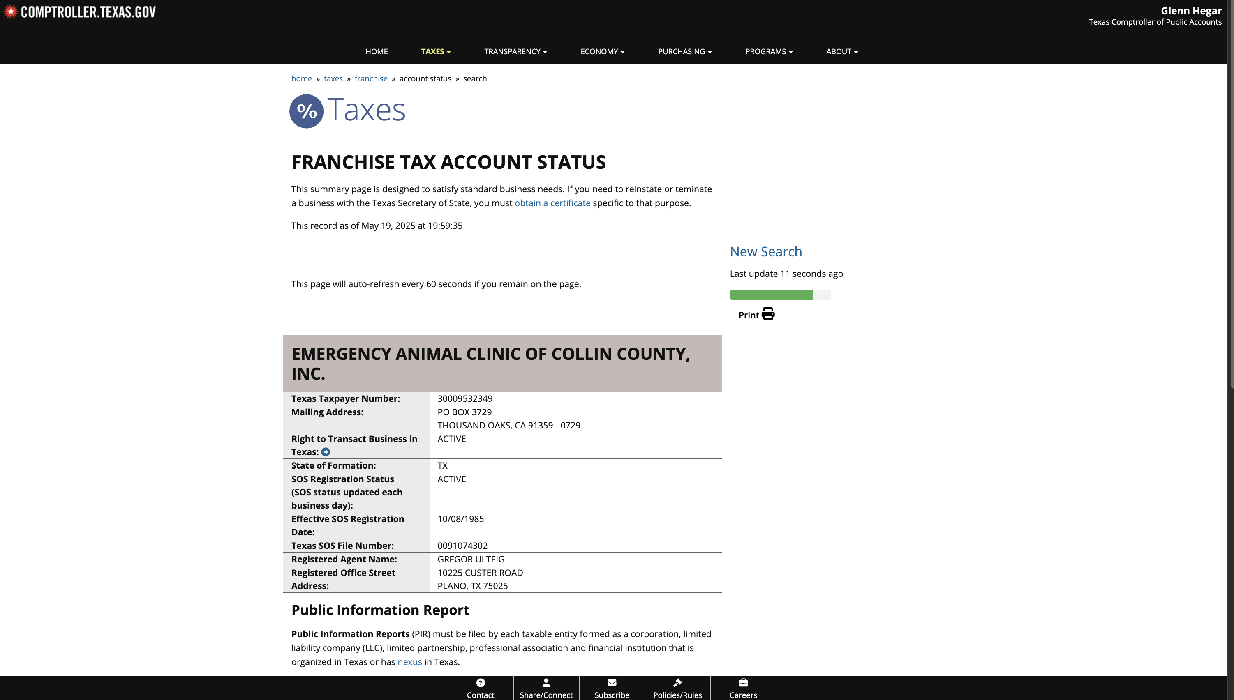Open the Economy dropdown menu
The height and width of the screenshot is (700, 1234).
(602, 51)
